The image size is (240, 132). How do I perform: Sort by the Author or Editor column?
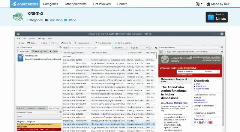pos(135,53)
